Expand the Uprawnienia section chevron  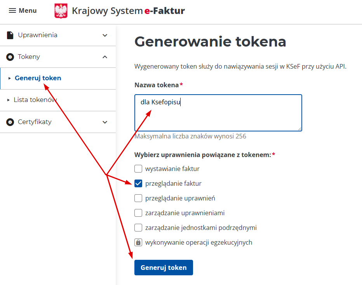(105, 35)
